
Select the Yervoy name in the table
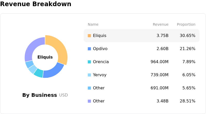point(100,75)
